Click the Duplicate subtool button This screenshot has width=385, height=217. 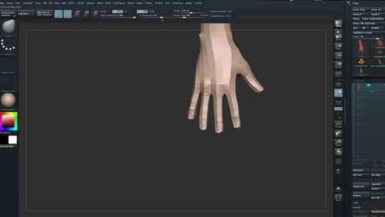click(361, 186)
